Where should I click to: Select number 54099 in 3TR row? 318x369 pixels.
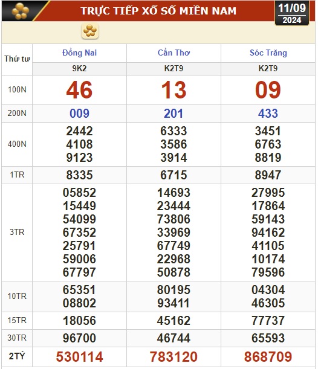pos(79,219)
